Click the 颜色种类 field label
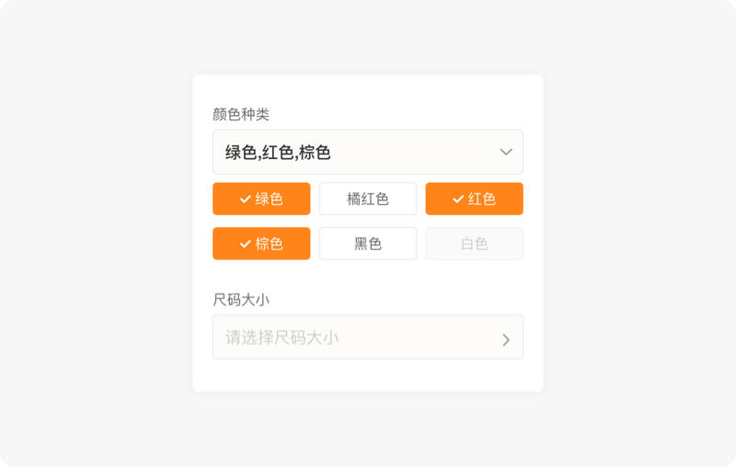The image size is (736, 467). pos(241,114)
